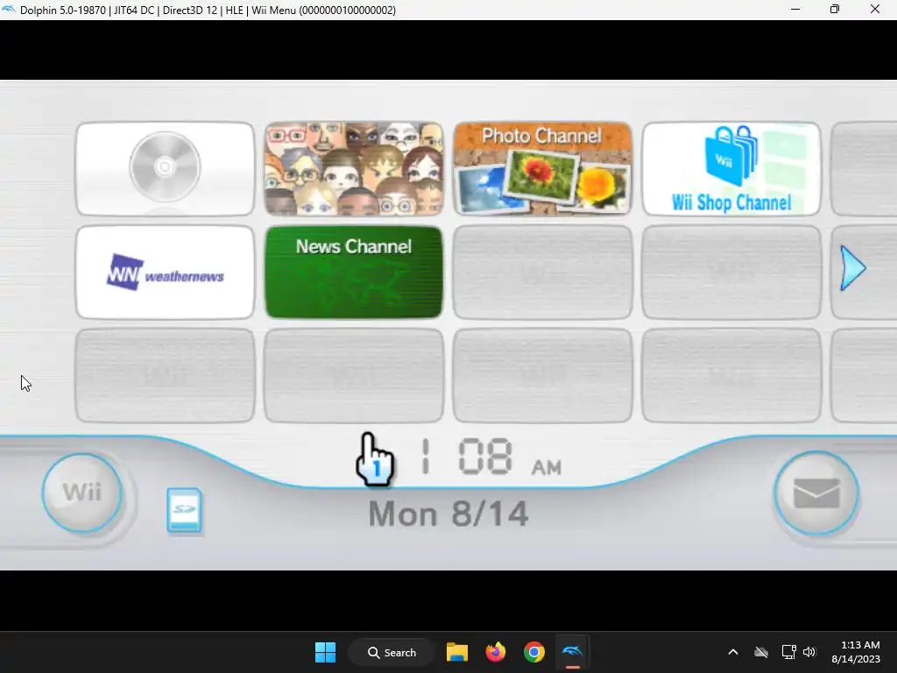Screen dimensions: 897x673
Task: Select the weathernews Forecast Channel tile
Action: (166, 273)
